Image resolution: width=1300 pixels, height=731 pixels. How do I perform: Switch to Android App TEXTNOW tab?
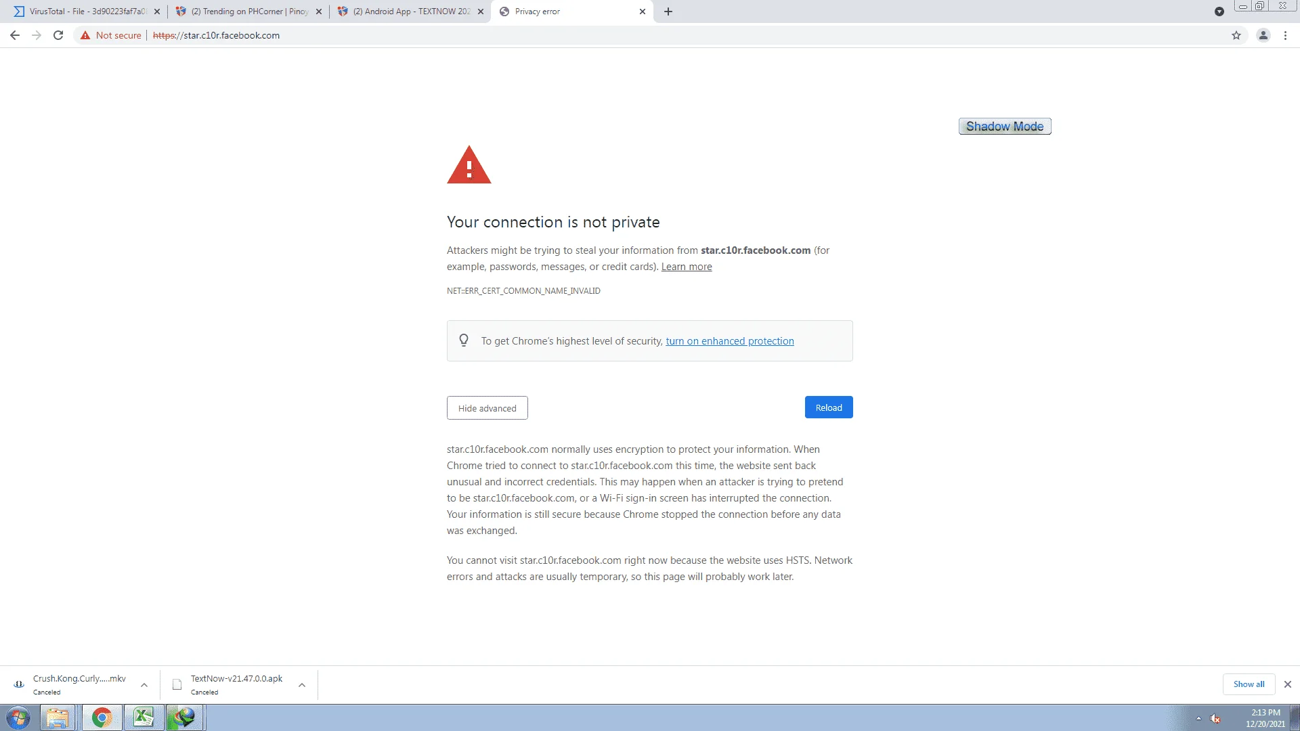[x=410, y=12]
